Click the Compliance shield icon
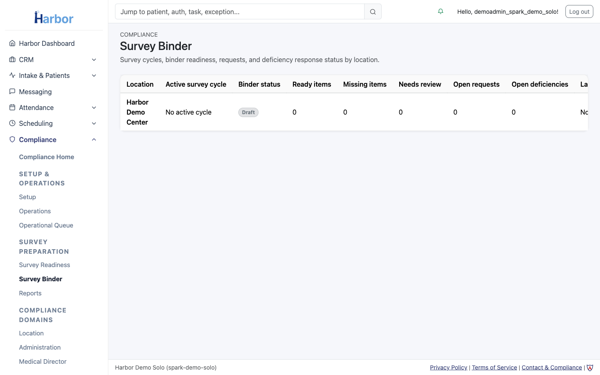The width and height of the screenshot is (600, 375). 12,140
